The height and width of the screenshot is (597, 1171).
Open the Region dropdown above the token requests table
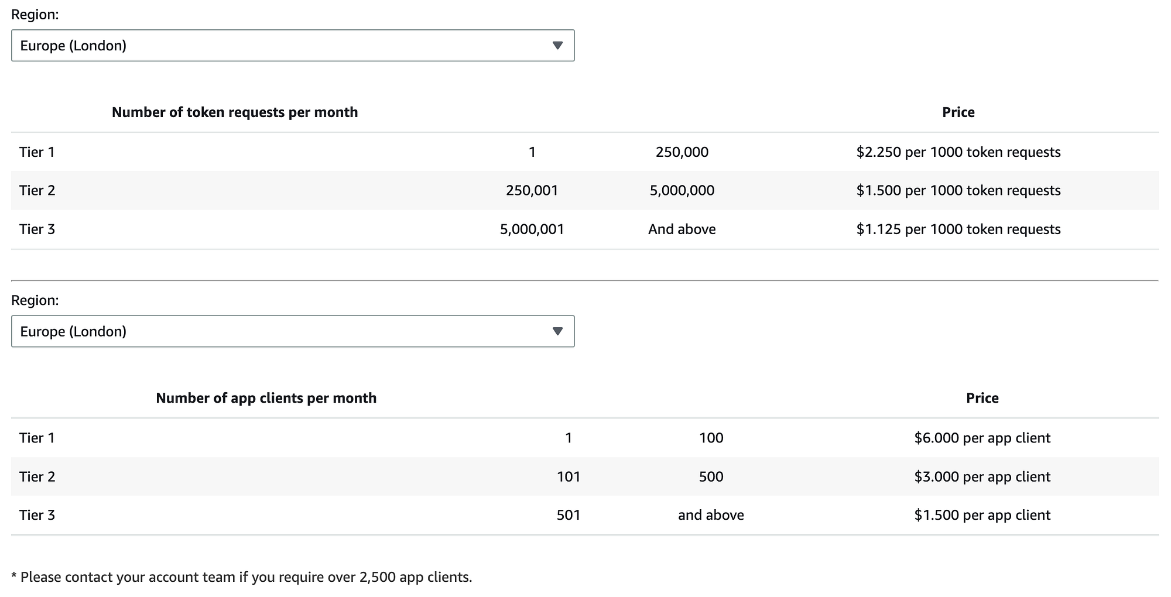tap(293, 46)
